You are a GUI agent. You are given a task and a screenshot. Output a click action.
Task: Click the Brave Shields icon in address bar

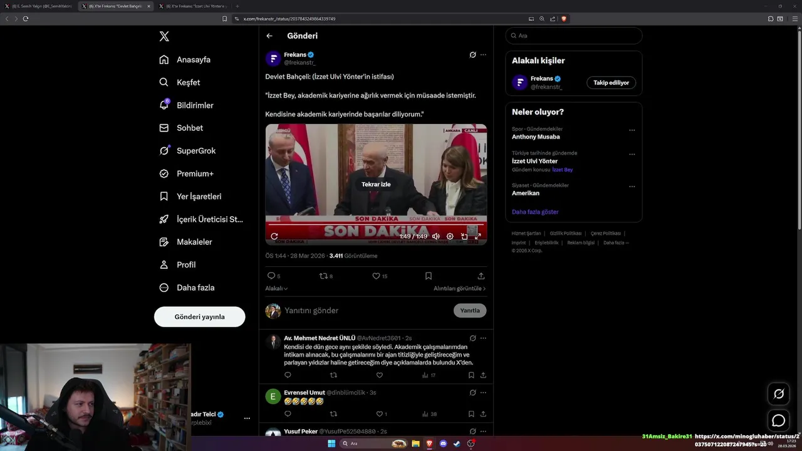[564, 19]
